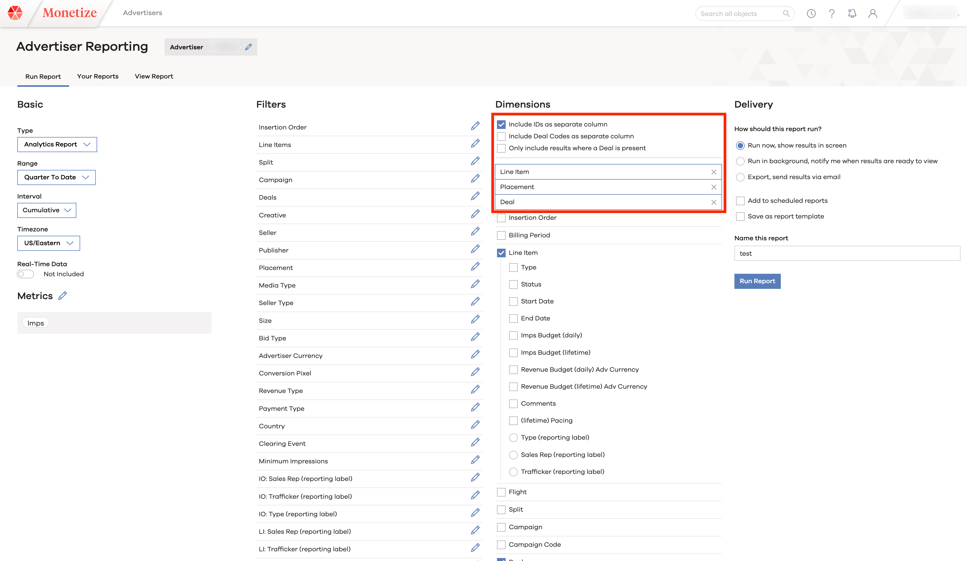This screenshot has height=561, width=967.
Task: Toggle the Real-Time Data switch
Action: 25,274
